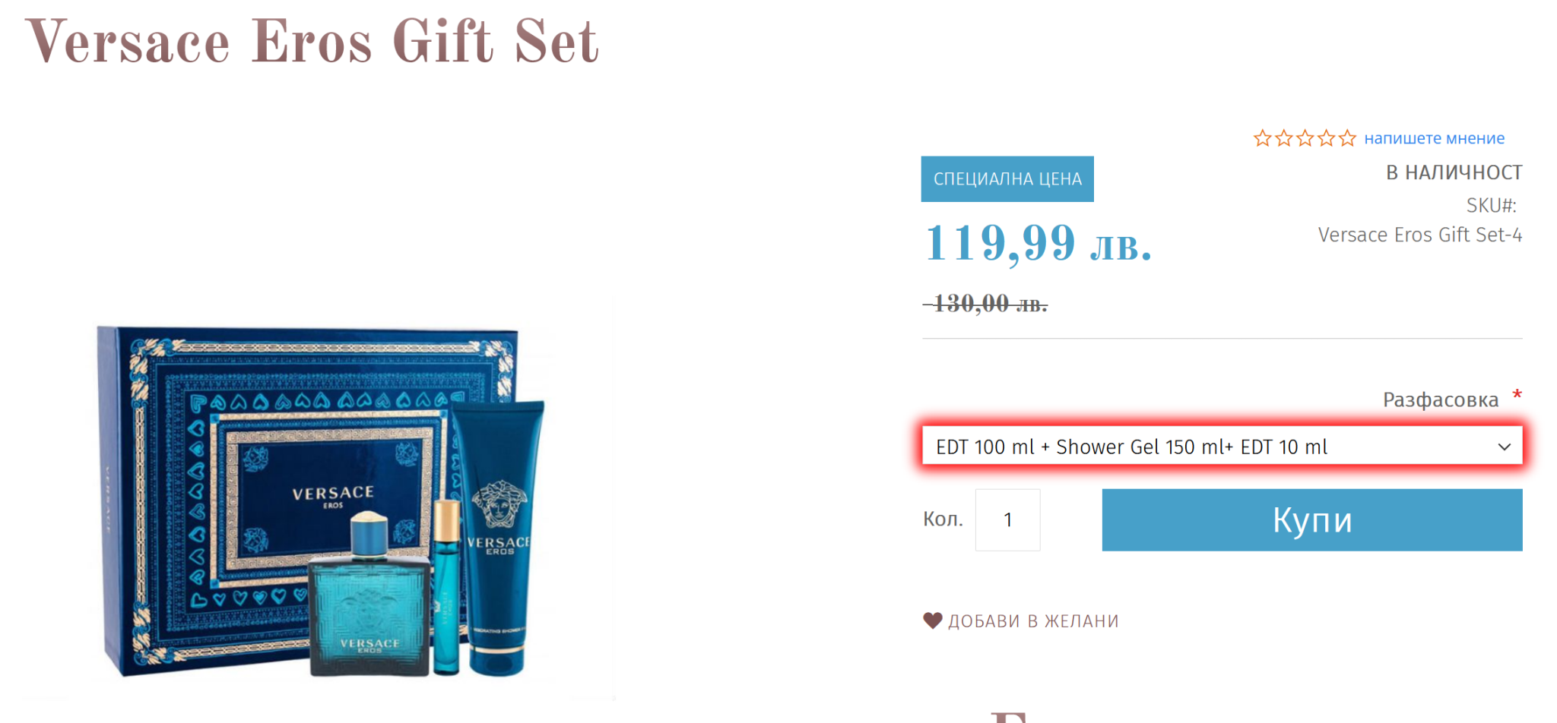Click the Кол. quantity input field
Viewport: 1557px width, 723px height.
click(1007, 520)
